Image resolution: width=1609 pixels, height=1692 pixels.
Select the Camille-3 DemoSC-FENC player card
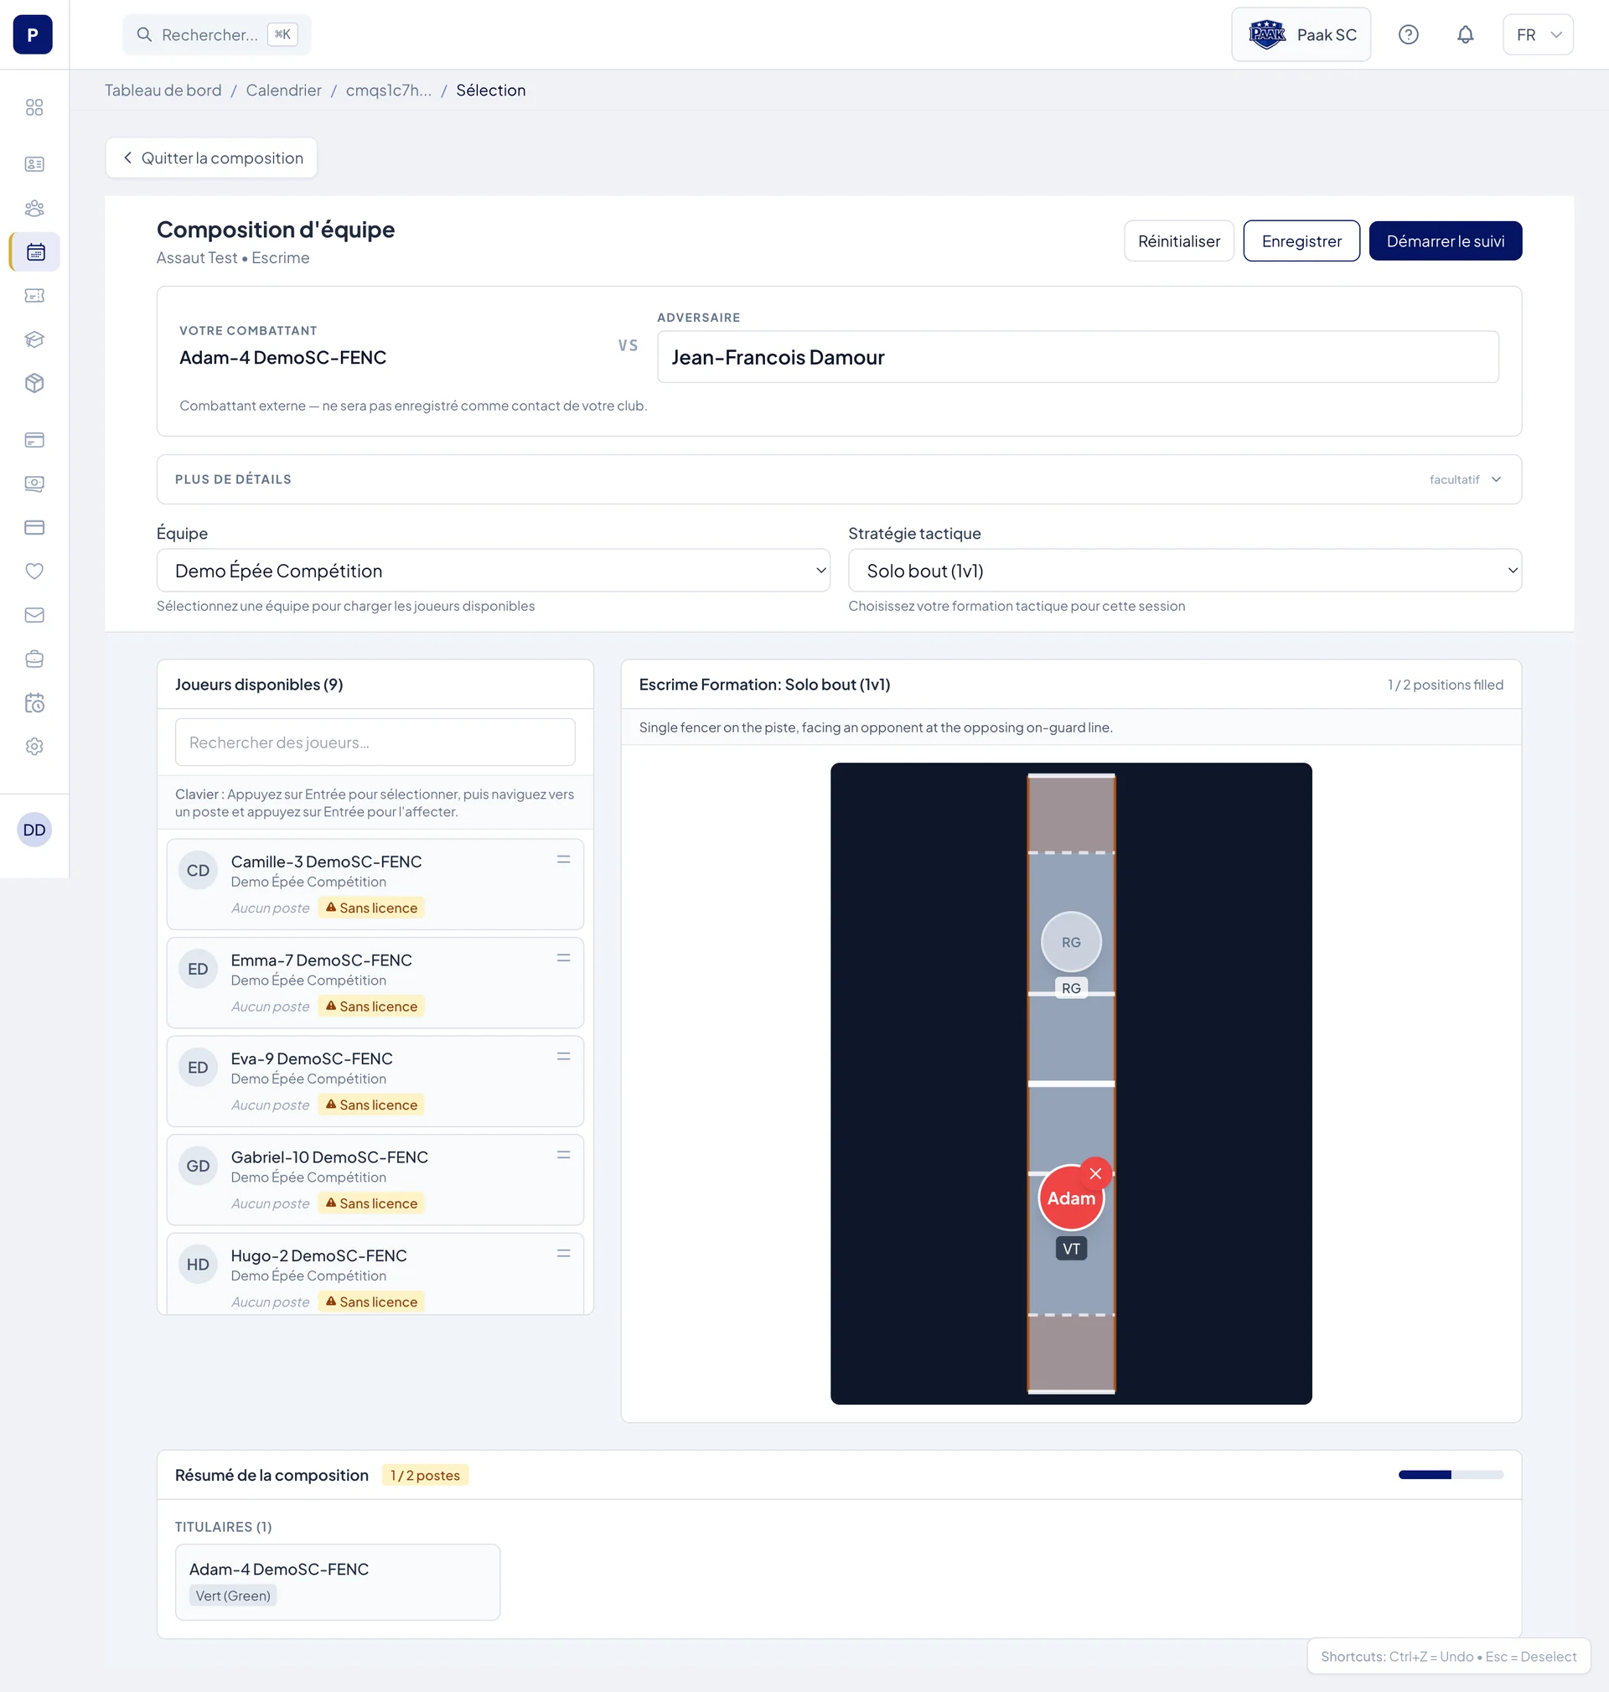tap(375, 884)
